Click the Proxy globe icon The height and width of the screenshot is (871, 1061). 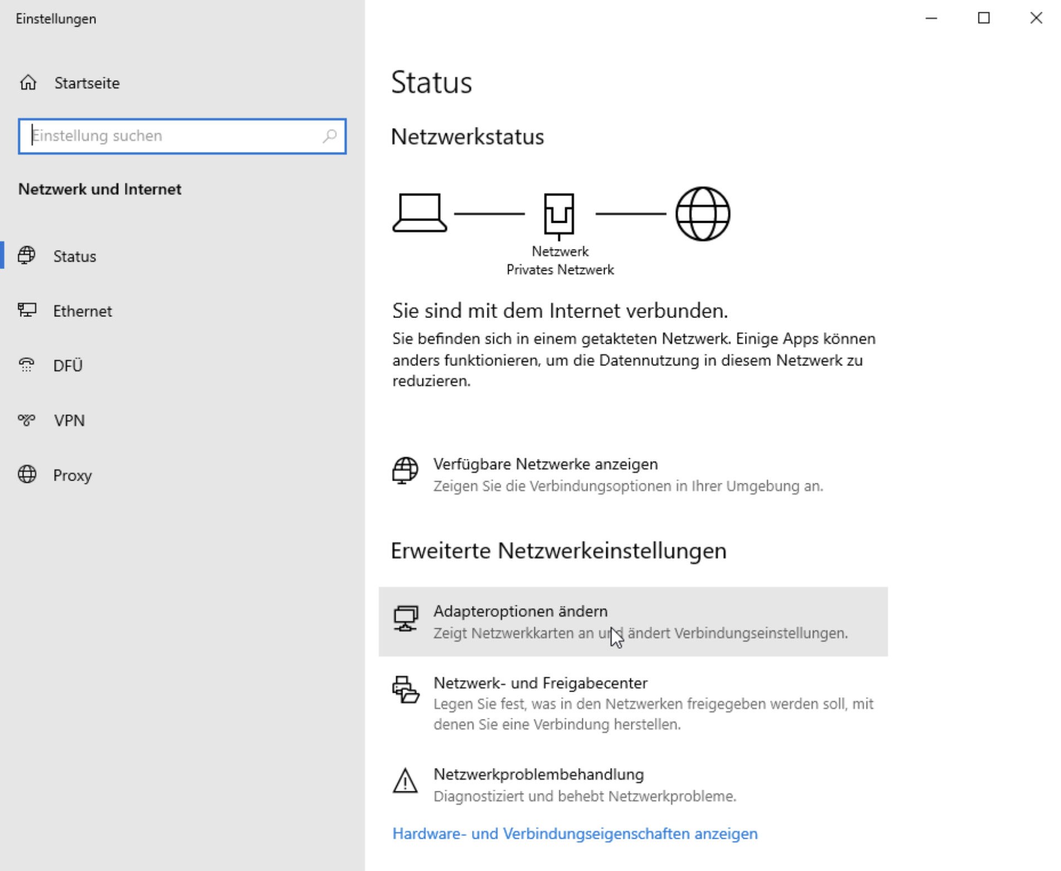coord(27,474)
